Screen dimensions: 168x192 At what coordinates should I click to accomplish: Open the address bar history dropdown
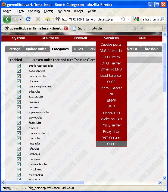coord(129,19)
